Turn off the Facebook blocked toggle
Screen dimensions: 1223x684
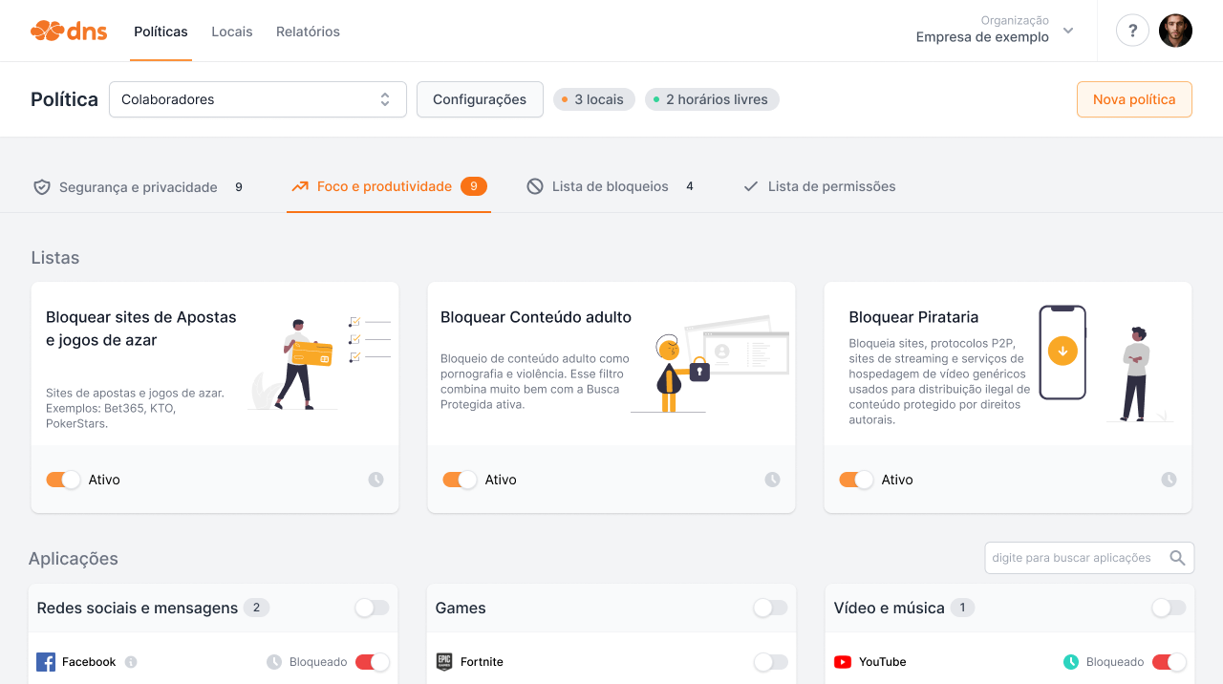372,662
